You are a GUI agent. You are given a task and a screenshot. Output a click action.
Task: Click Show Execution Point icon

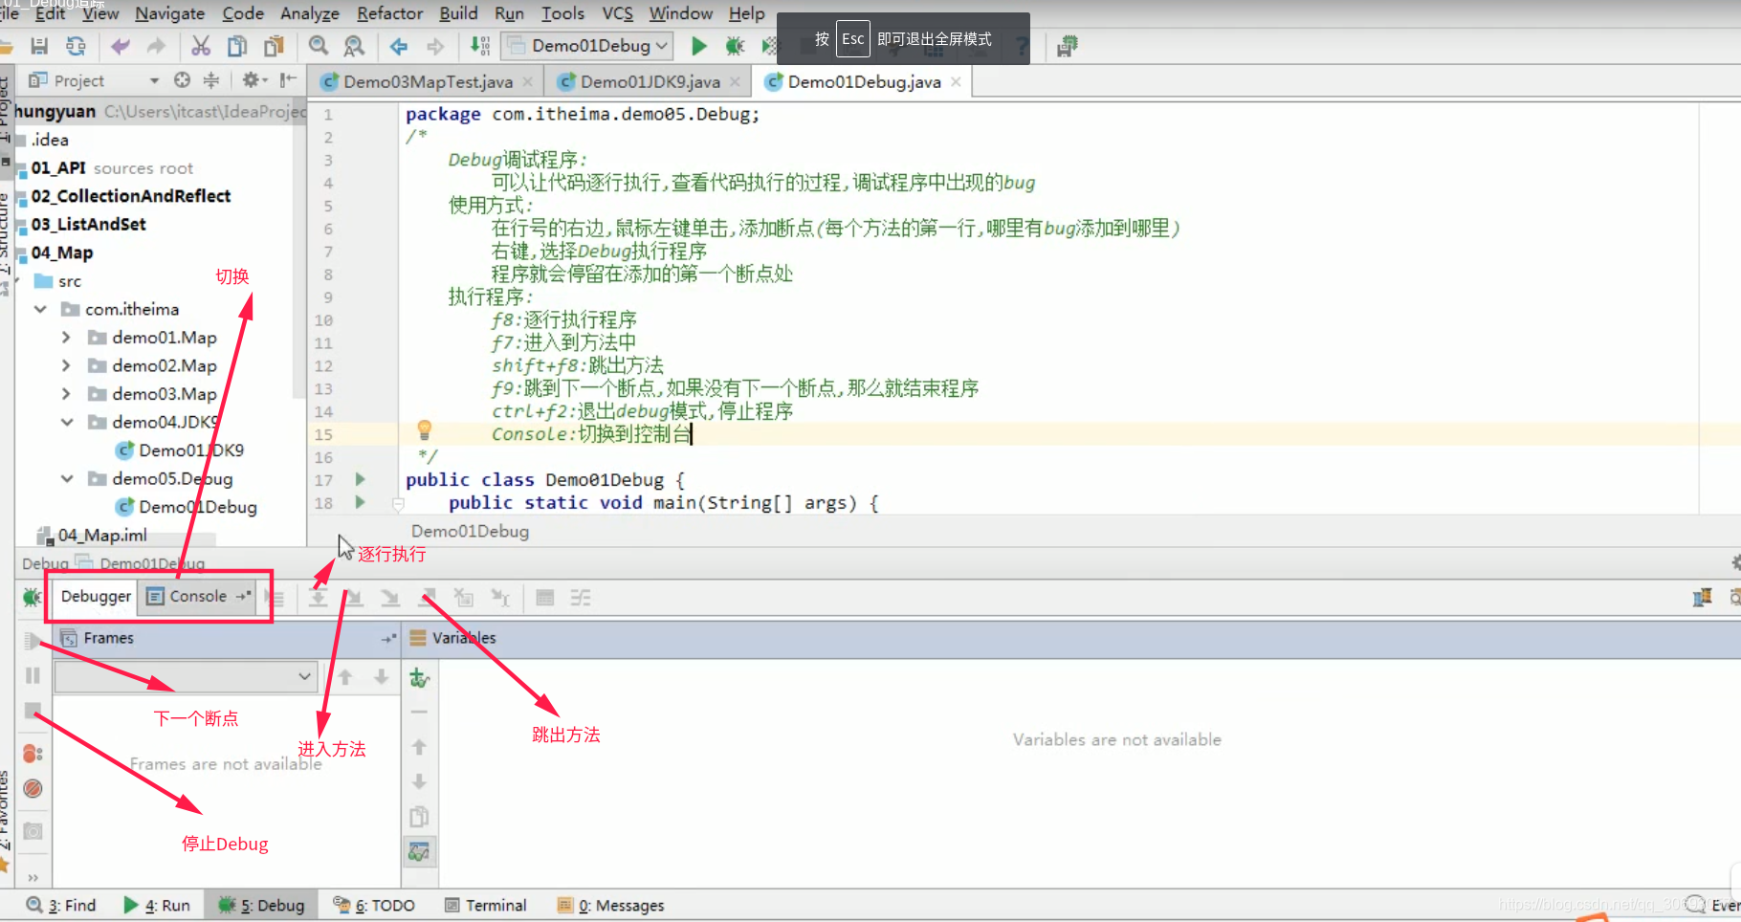click(276, 599)
